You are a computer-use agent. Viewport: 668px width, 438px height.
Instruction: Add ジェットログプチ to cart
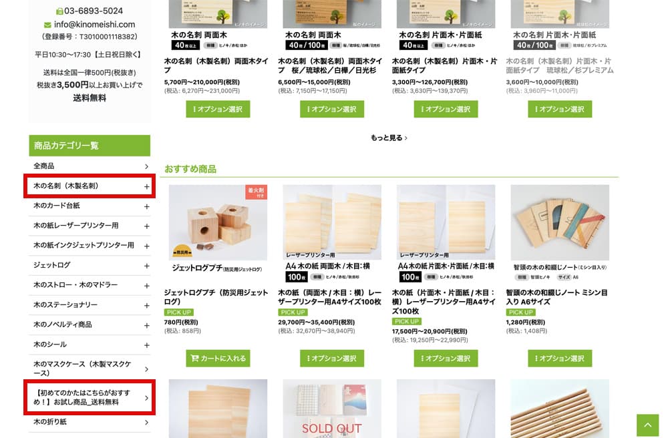(x=218, y=359)
